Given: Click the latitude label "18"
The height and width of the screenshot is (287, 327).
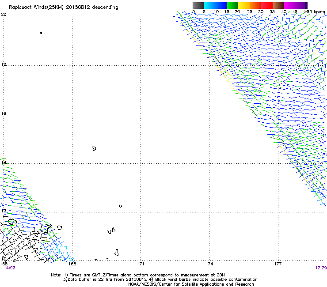Looking at the screenshot, I should pos(4,64).
